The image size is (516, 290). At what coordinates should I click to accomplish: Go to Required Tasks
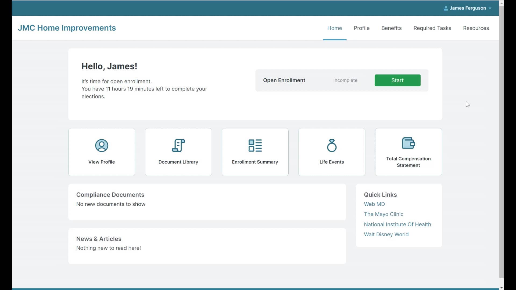tap(432, 28)
